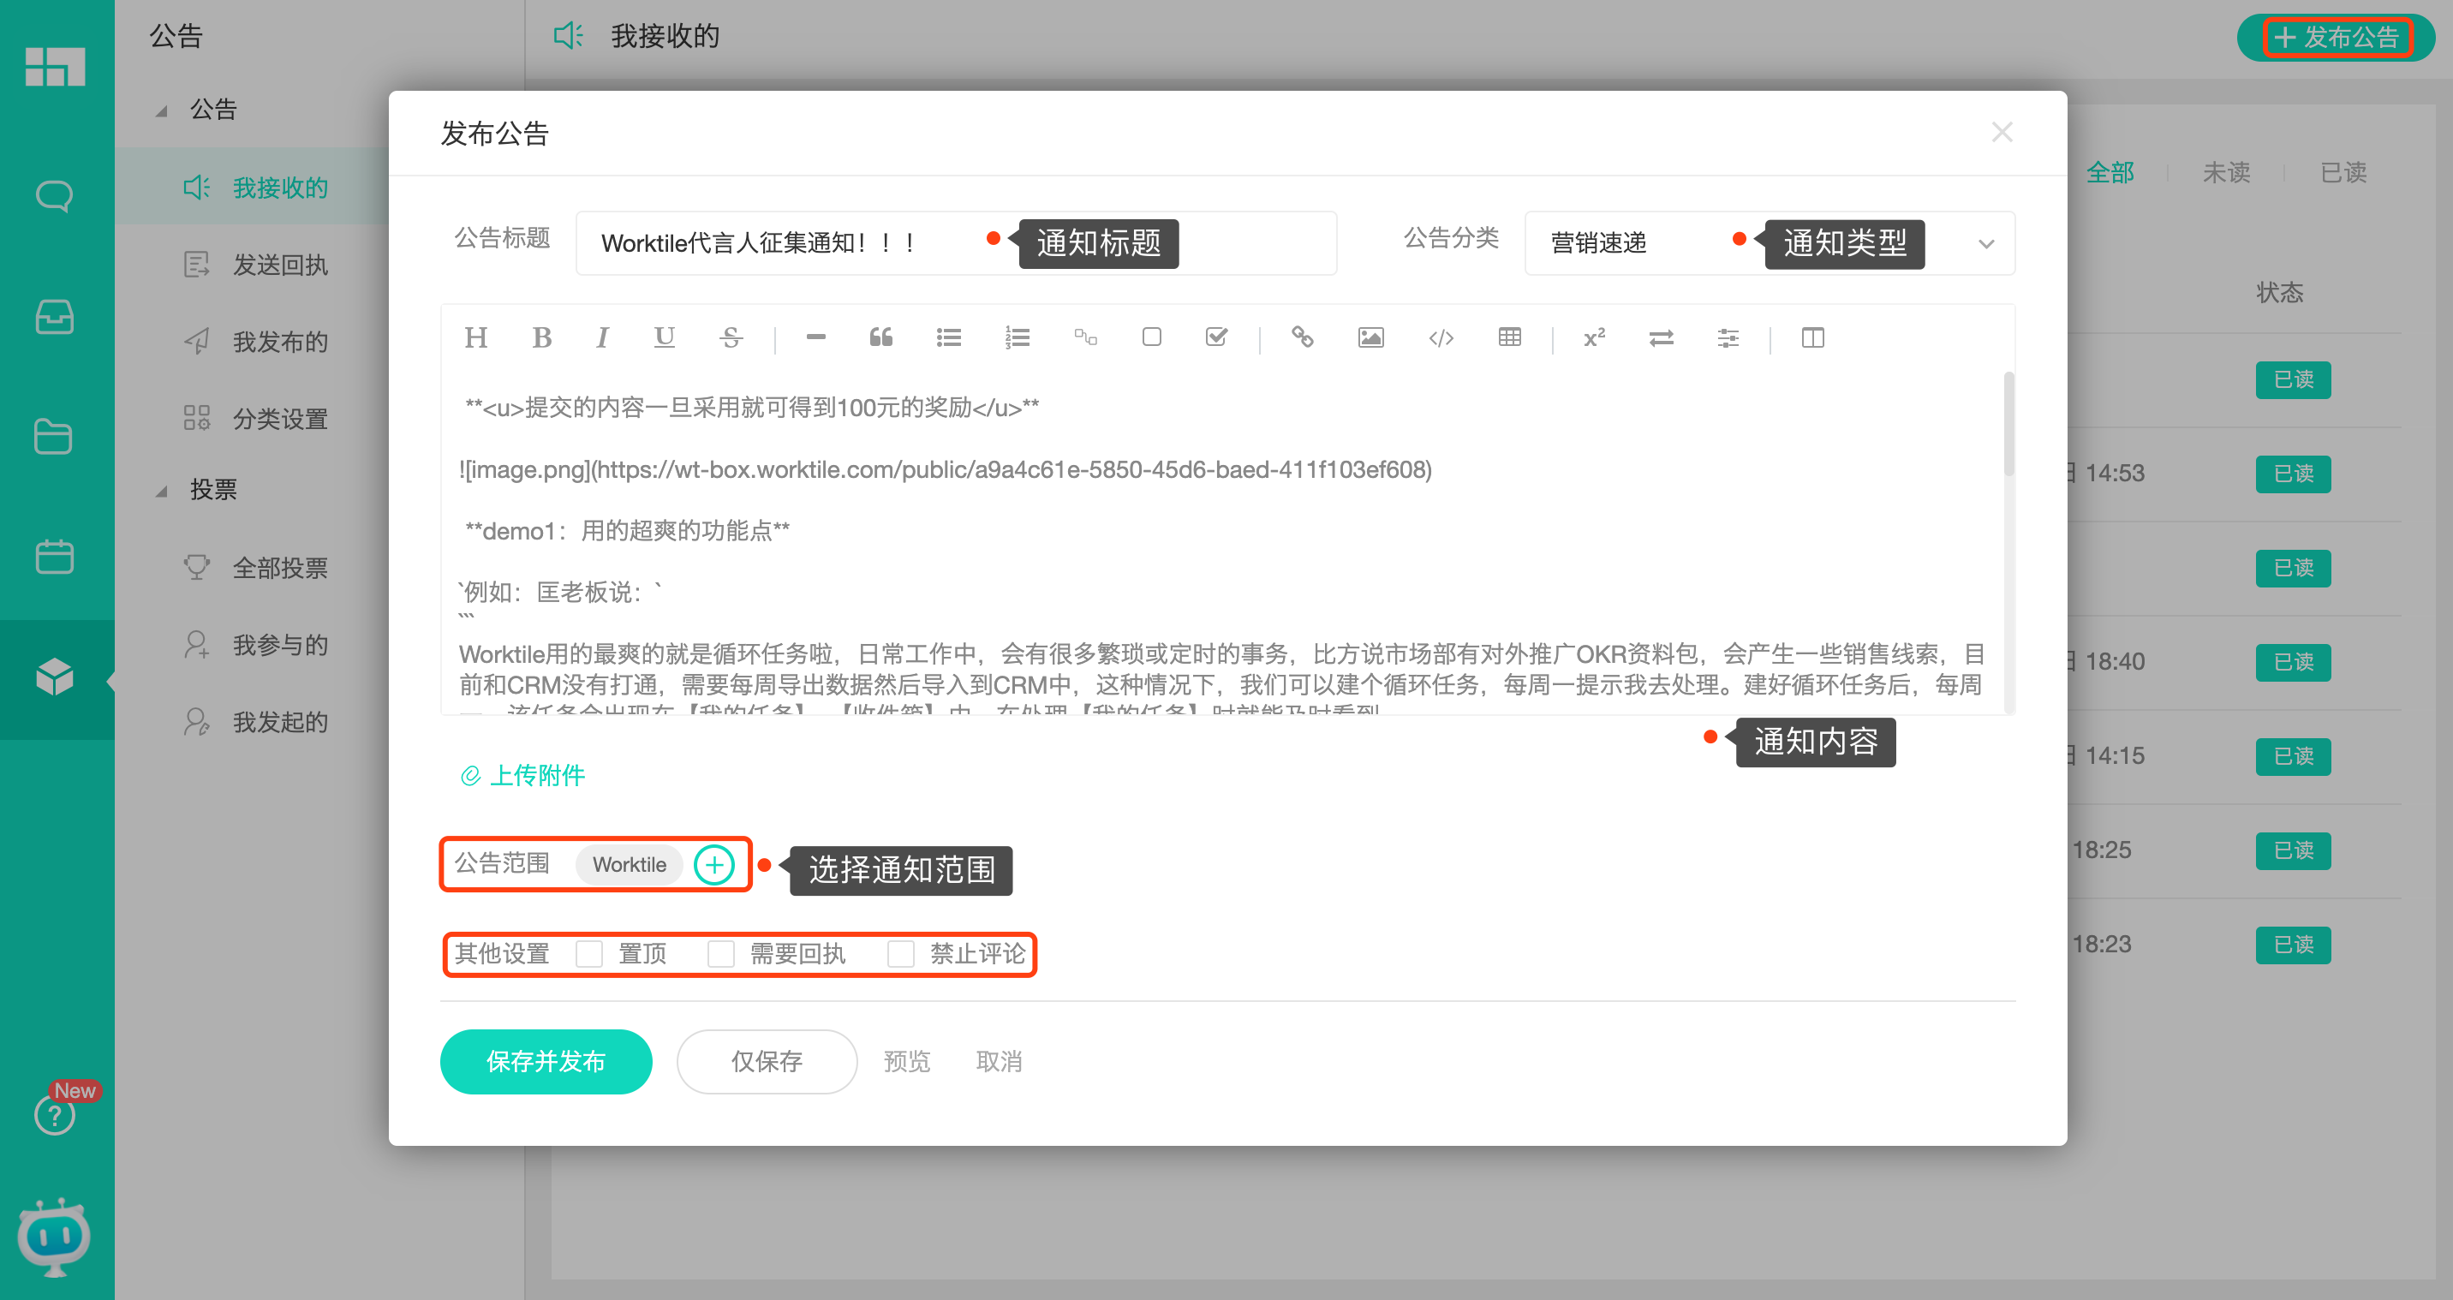
Task: Insert an image using the toolbar icon
Action: point(1370,337)
